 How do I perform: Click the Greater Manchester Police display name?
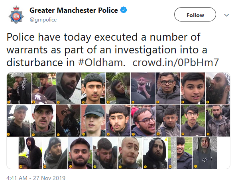coord(74,10)
